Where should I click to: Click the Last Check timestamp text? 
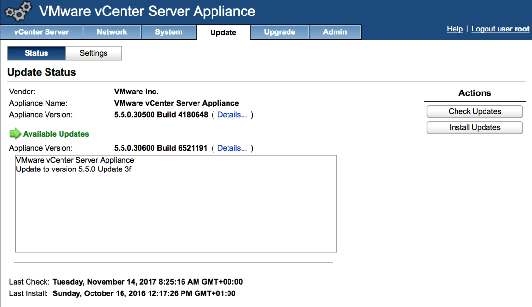tap(147, 282)
